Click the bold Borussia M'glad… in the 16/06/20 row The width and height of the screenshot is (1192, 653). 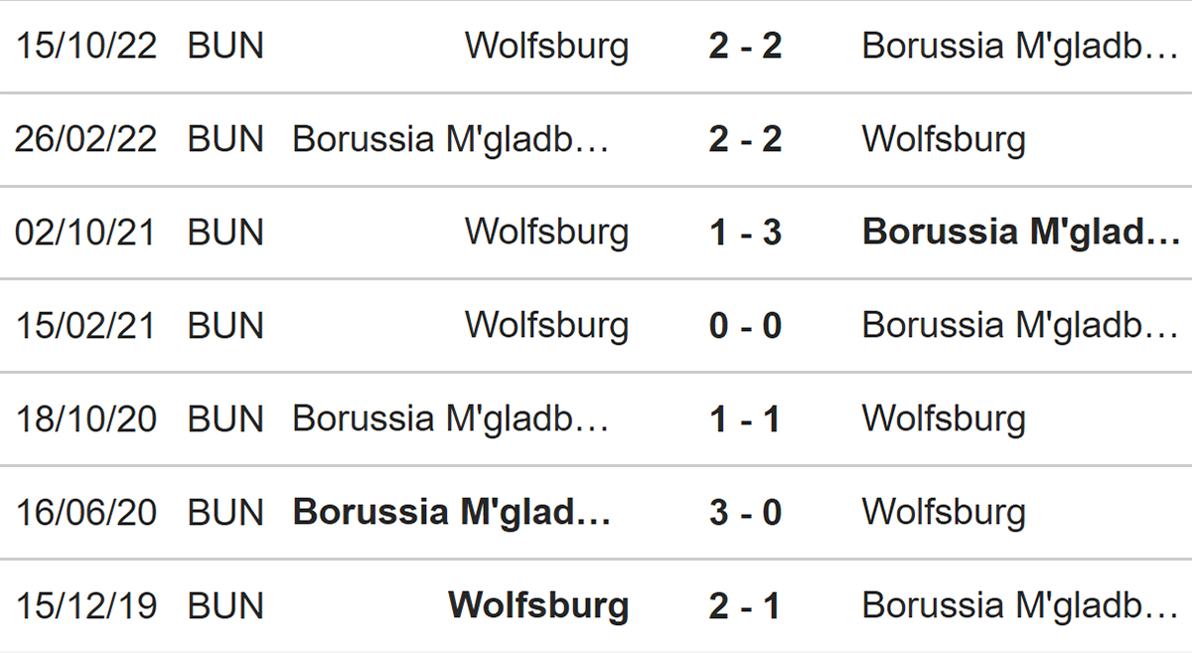(x=452, y=513)
